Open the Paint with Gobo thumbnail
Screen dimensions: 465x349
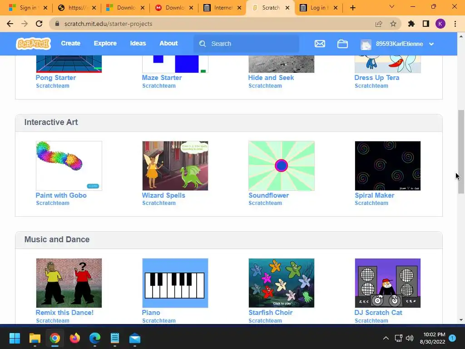coord(69,165)
